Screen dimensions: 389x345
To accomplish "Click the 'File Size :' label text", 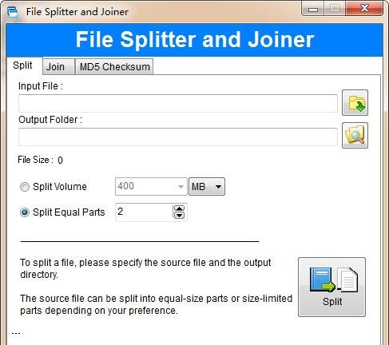I will (35, 160).
